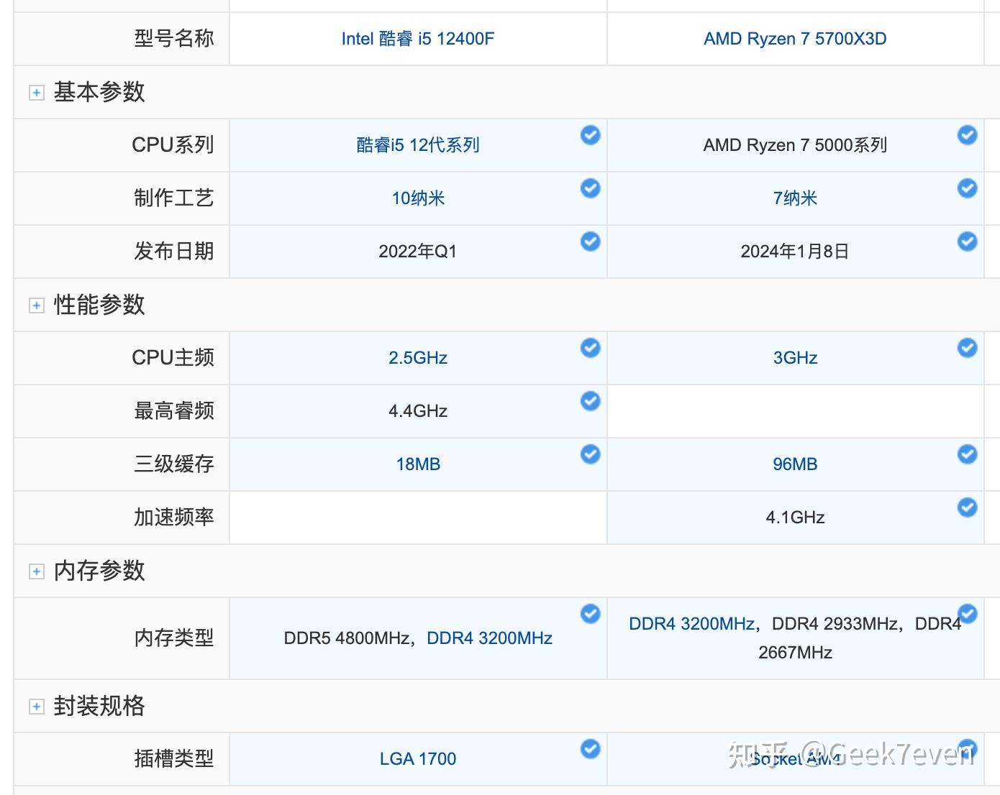Collapse the 性能参数 section
Screen dimensions: 1000x795
coord(37,305)
